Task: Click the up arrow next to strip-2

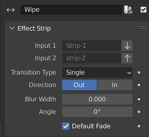Action: (x=127, y=58)
